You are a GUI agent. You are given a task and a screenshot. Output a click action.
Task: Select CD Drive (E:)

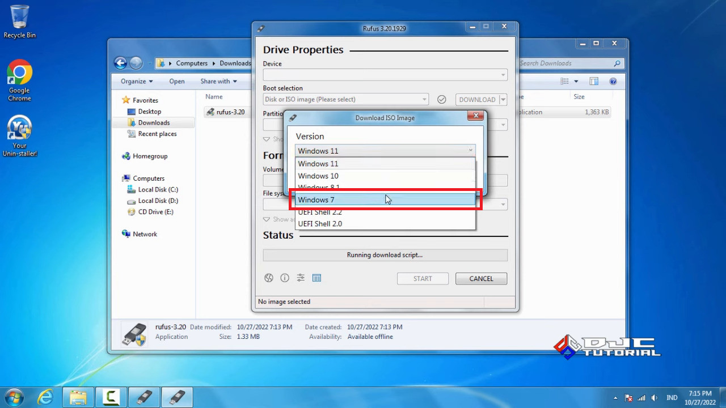pyautogui.click(x=155, y=212)
